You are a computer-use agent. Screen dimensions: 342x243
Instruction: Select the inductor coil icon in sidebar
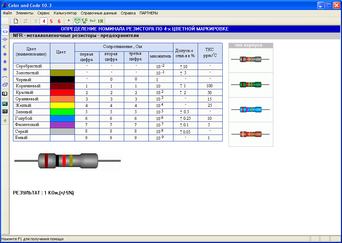point(5,77)
